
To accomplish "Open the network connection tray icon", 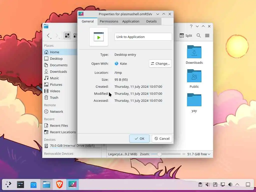I will click(x=223, y=184).
